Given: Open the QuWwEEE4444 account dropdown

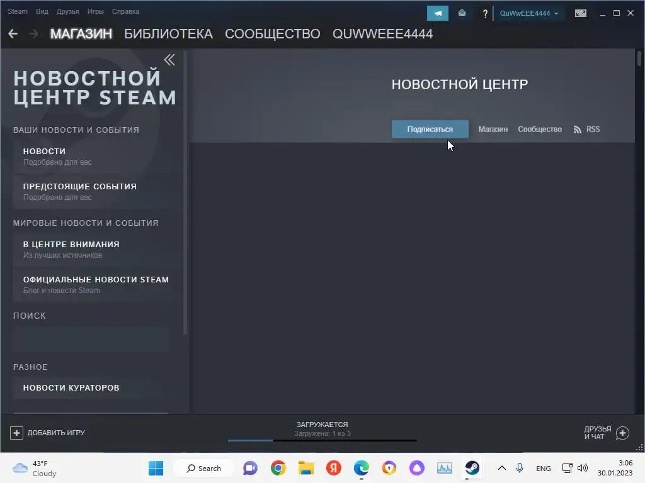Looking at the screenshot, I should (528, 13).
